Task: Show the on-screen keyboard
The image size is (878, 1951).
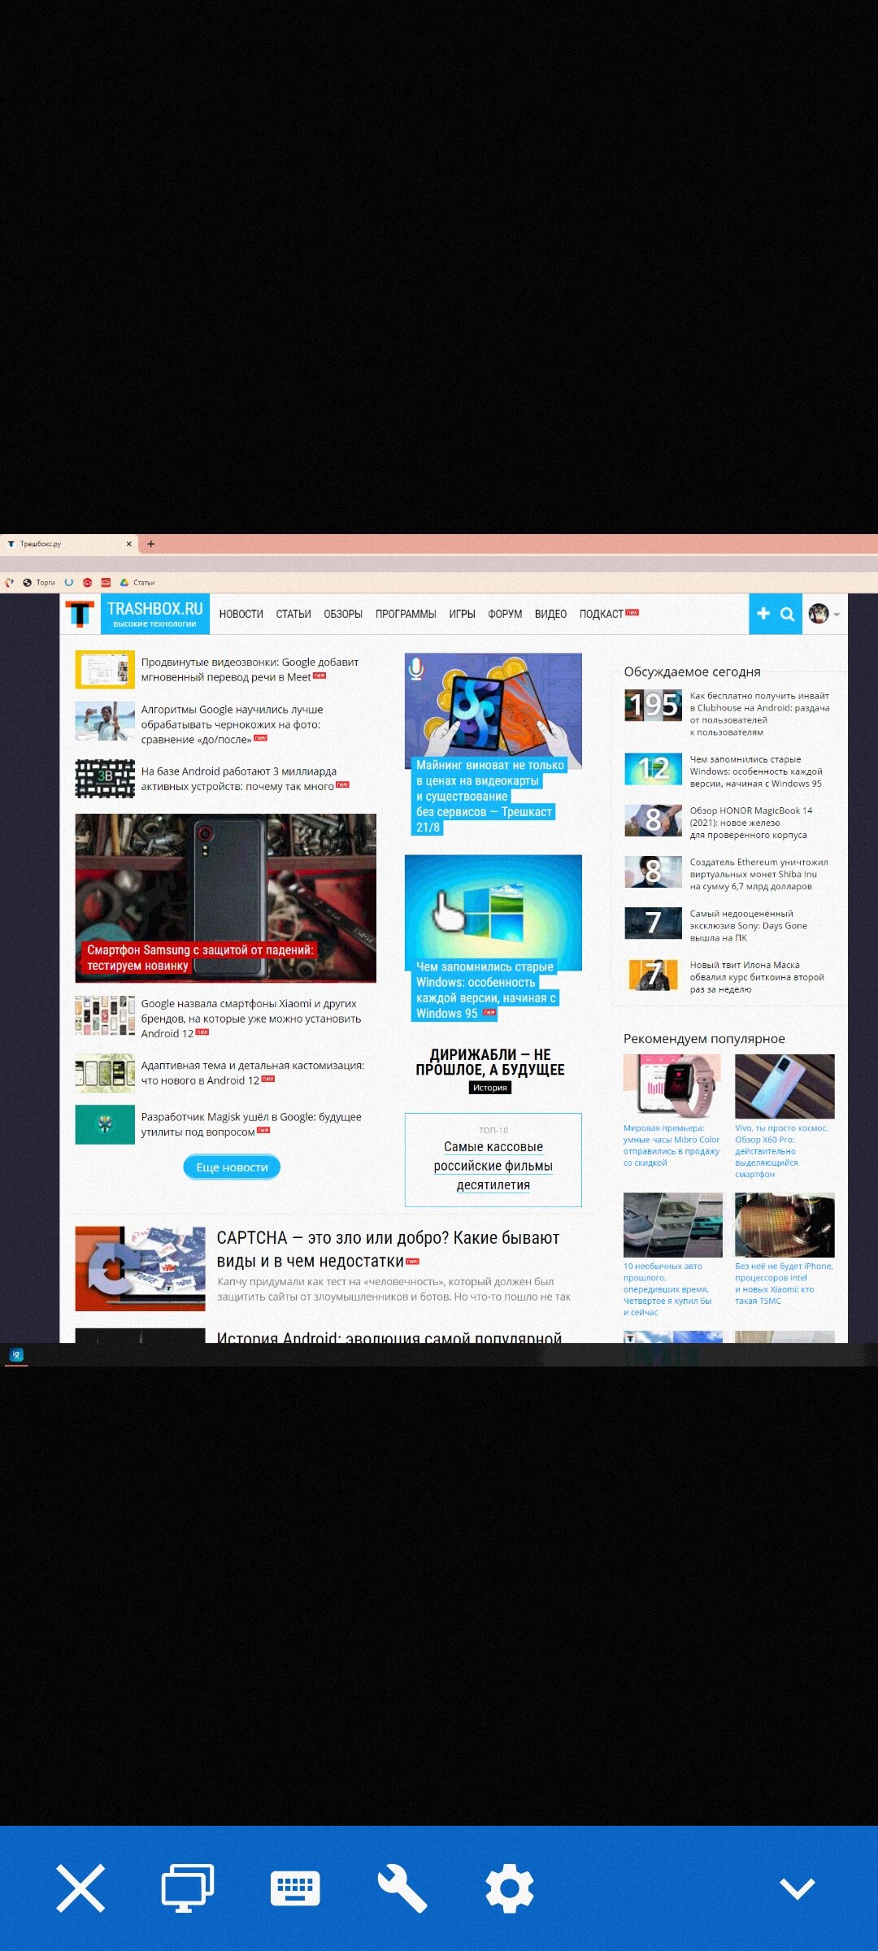Action: pos(295,1888)
